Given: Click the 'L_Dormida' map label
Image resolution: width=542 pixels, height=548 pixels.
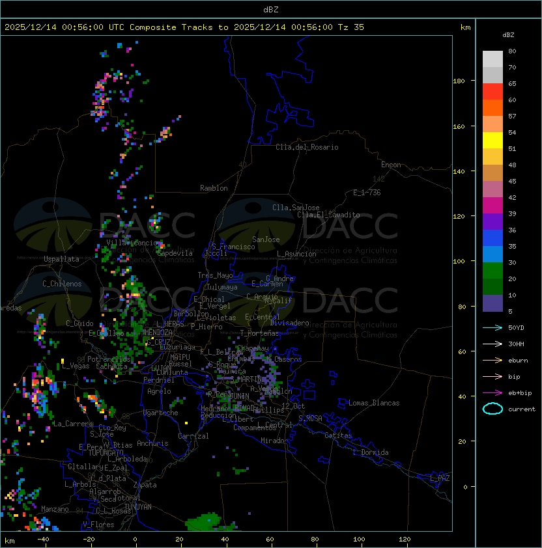Looking at the screenshot, I should pyautogui.click(x=371, y=452).
